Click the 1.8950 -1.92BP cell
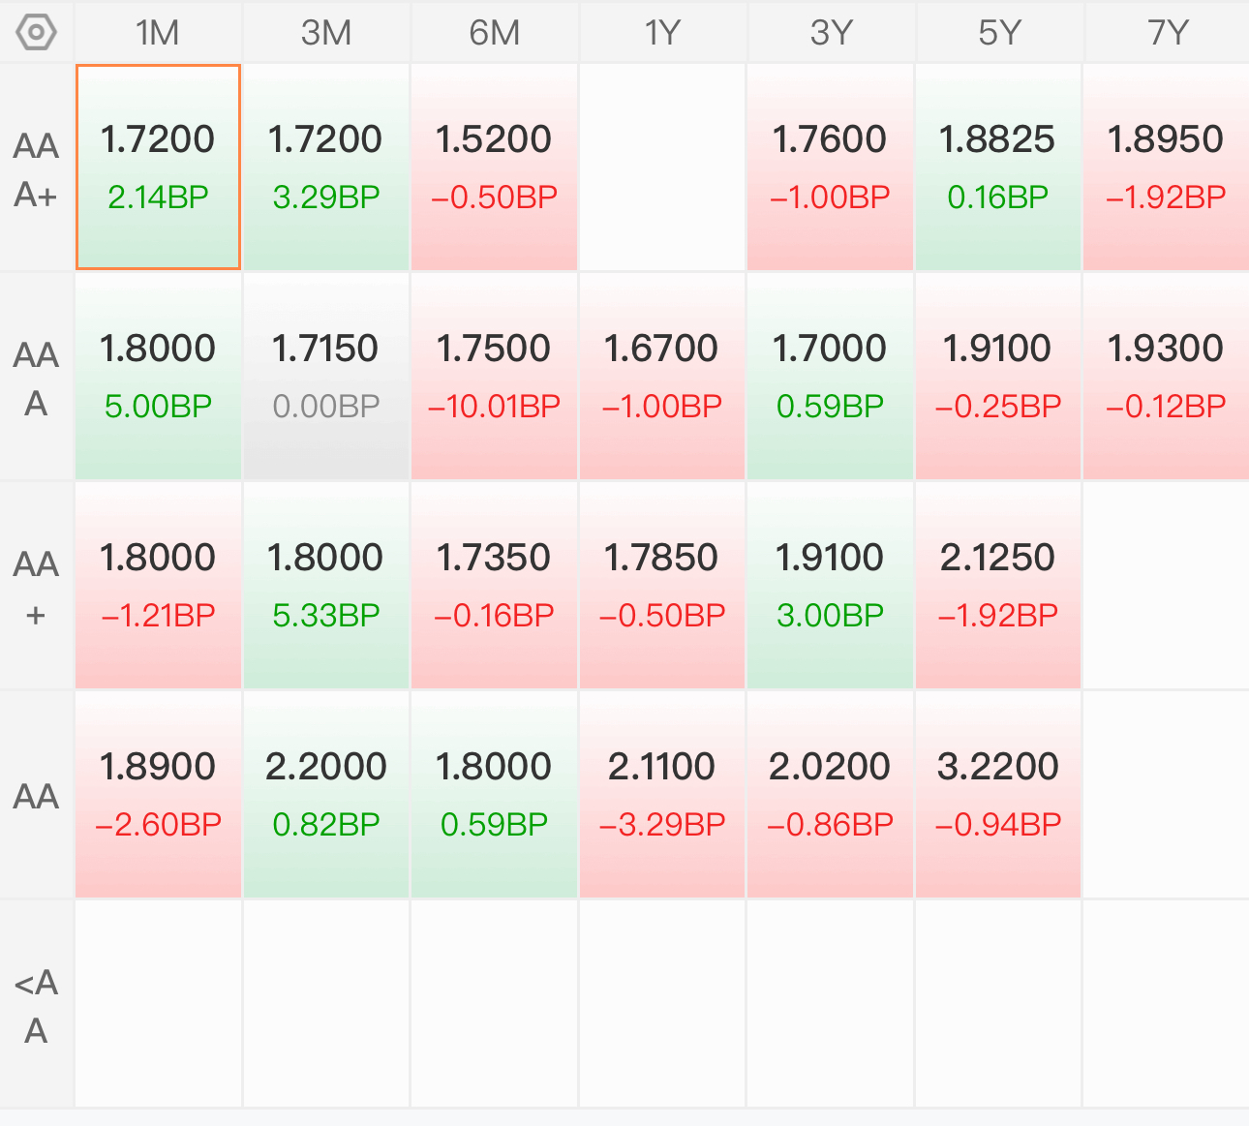 click(1167, 167)
